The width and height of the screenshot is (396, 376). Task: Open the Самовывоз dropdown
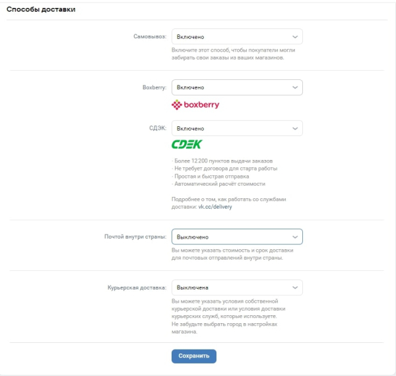coord(237,37)
